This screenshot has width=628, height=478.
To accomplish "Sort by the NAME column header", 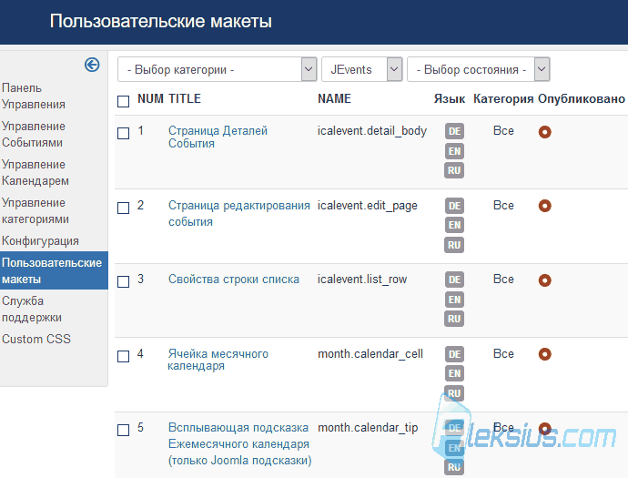I will tap(334, 98).
